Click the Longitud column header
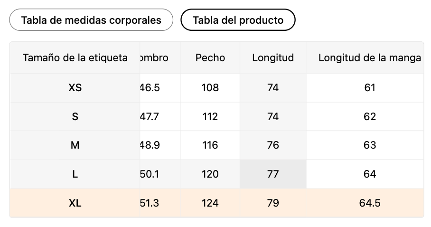This screenshot has width=431, height=227. [x=273, y=58]
